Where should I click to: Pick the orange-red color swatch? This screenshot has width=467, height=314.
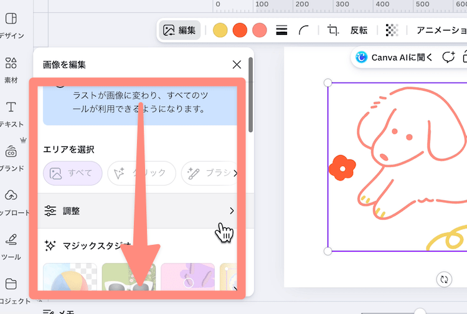240,30
